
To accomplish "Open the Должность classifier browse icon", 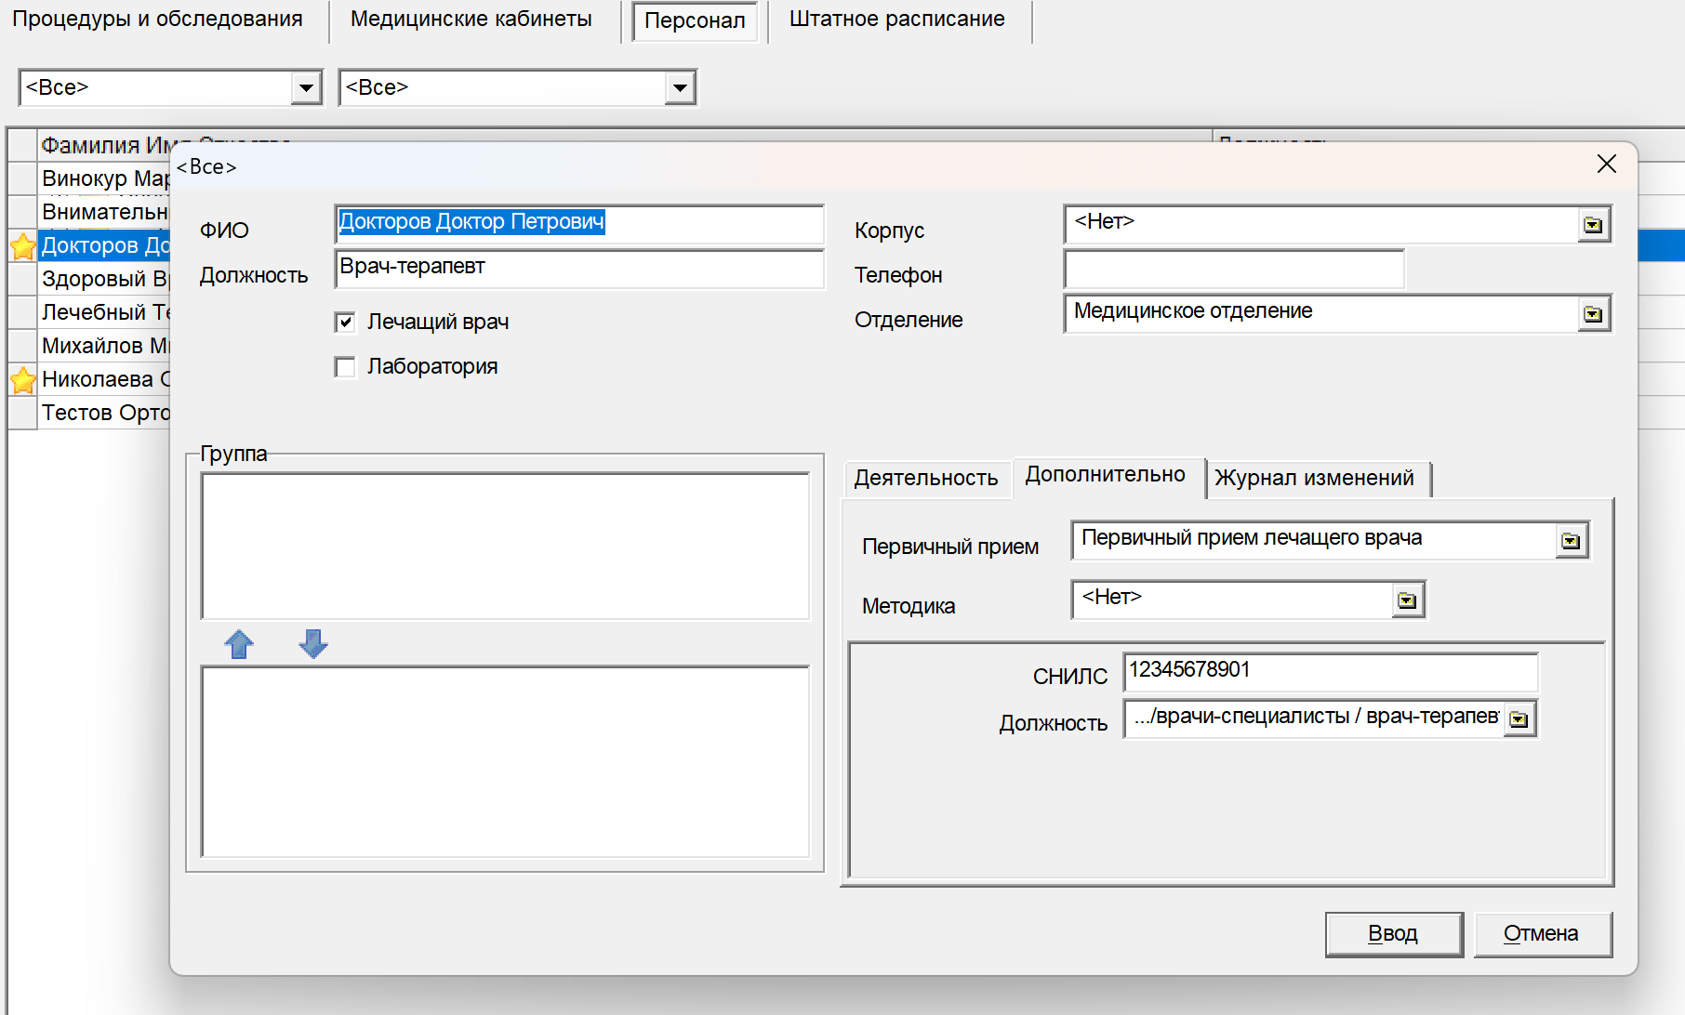I will tap(1519, 719).
